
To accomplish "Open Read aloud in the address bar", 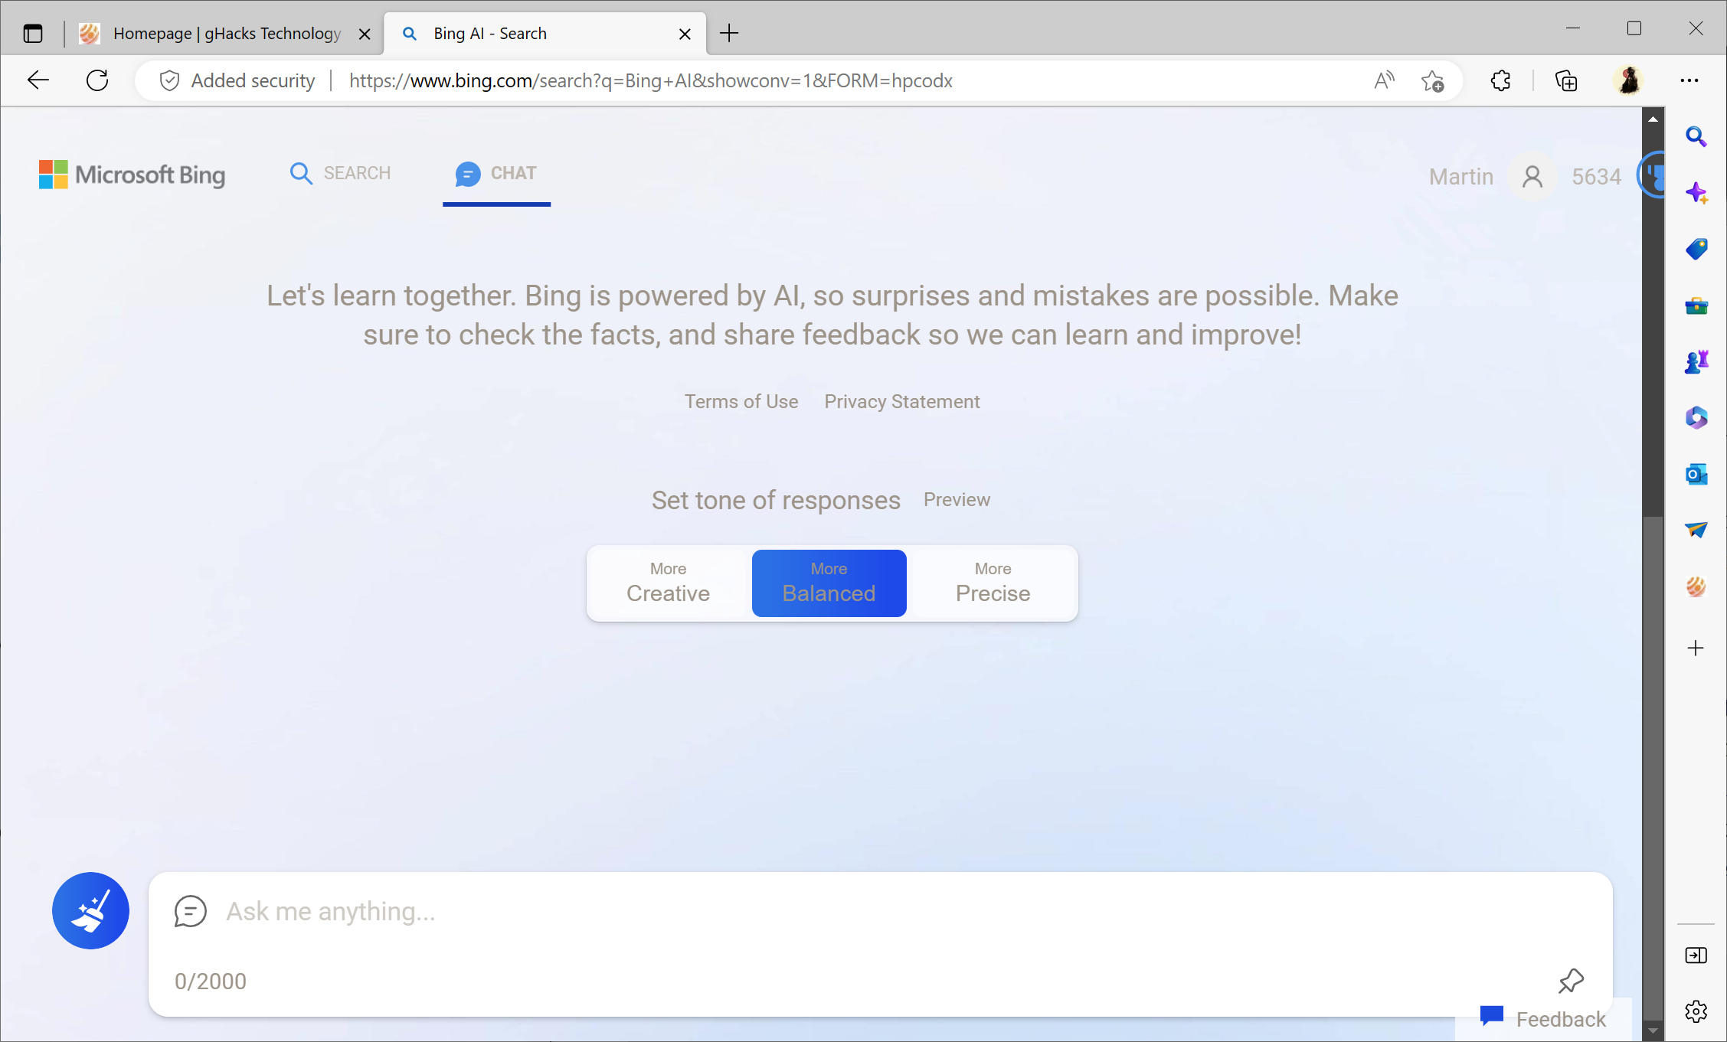I will pyautogui.click(x=1384, y=80).
